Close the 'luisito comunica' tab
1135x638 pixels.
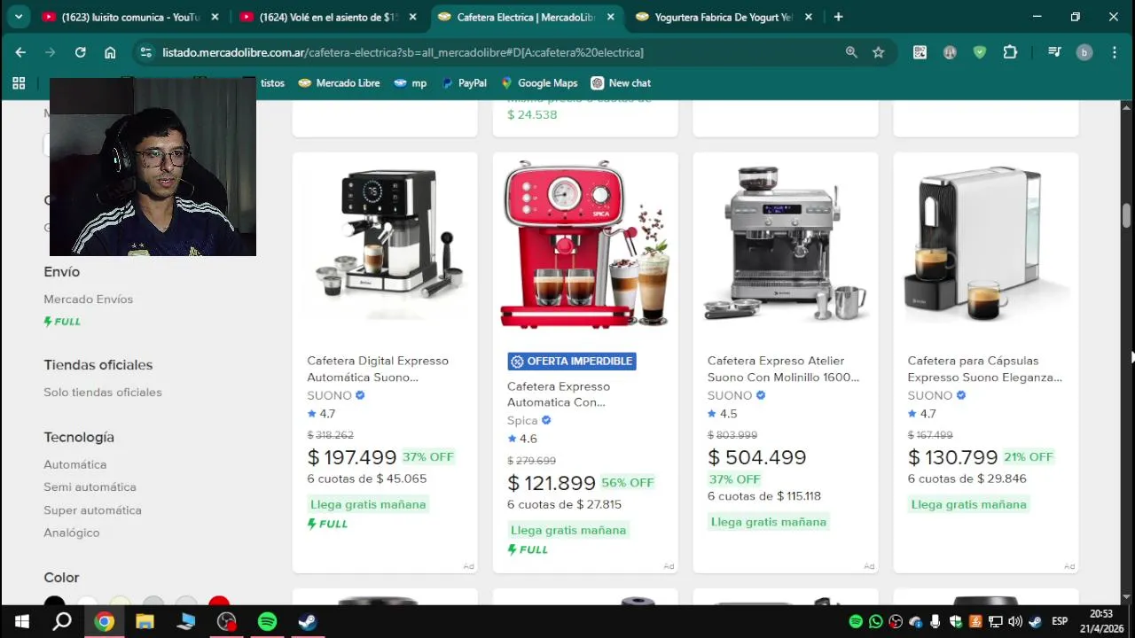coord(215,17)
